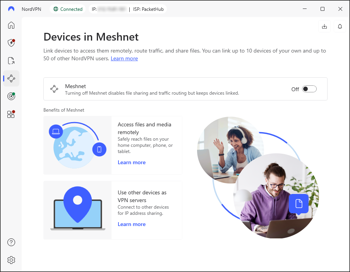
Task: Open the Help question mark icon
Action: tap(11, 242)
